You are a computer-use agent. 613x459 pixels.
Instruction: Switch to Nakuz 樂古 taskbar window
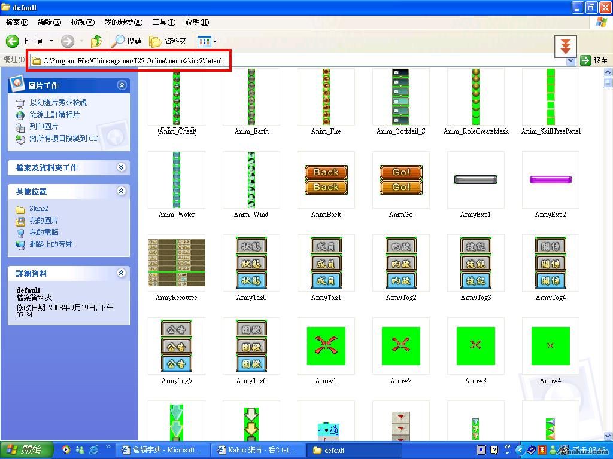pos(259,450)
